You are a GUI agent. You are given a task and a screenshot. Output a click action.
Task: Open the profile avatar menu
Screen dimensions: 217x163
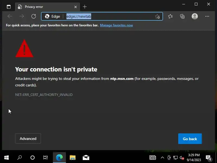(x=194, y=16)
